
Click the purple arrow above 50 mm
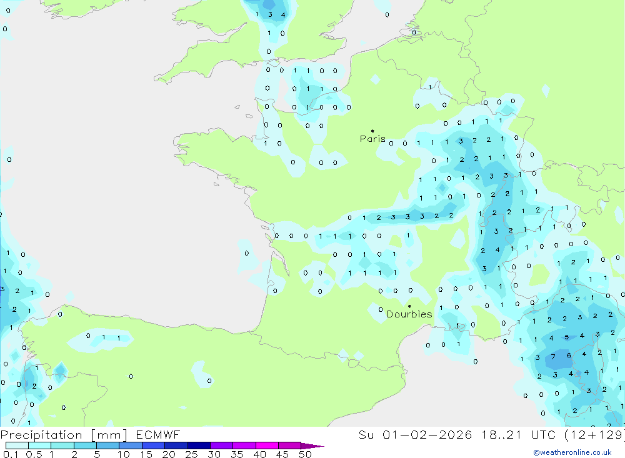[312, 446]
